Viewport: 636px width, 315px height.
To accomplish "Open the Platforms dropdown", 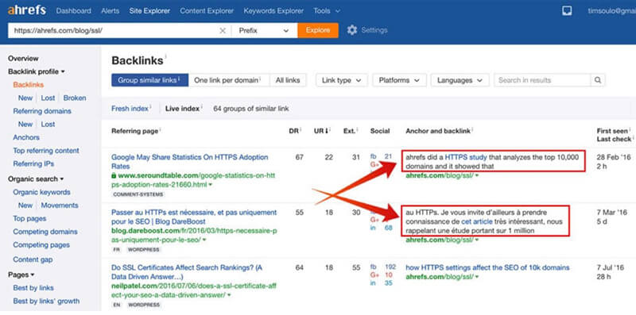I will [x=399, y=80].
